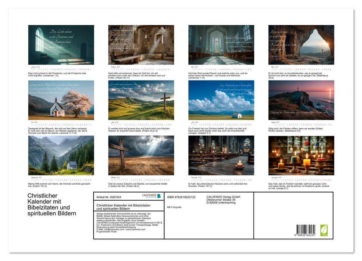Select the single candle in church thumbnail

pos(221,155)
